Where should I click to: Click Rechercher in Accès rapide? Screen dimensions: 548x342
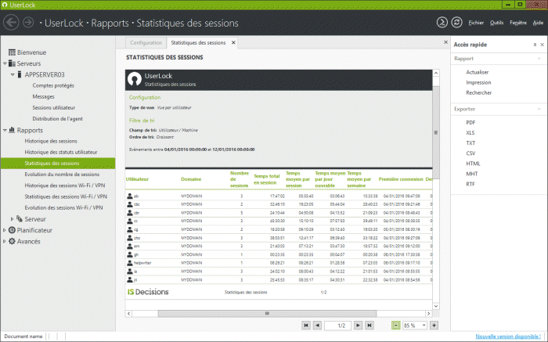479,92
